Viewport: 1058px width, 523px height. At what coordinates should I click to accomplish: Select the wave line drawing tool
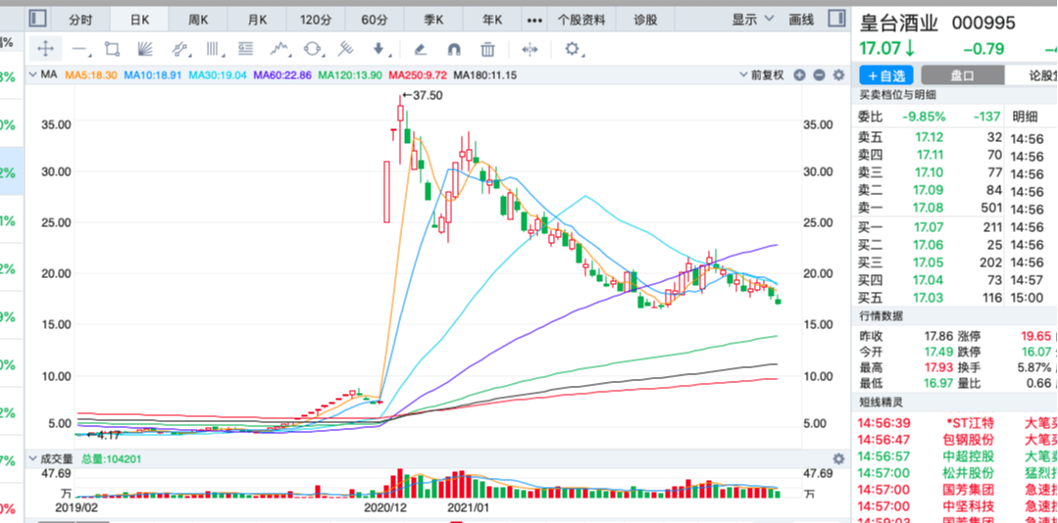[x=279, y=49]
